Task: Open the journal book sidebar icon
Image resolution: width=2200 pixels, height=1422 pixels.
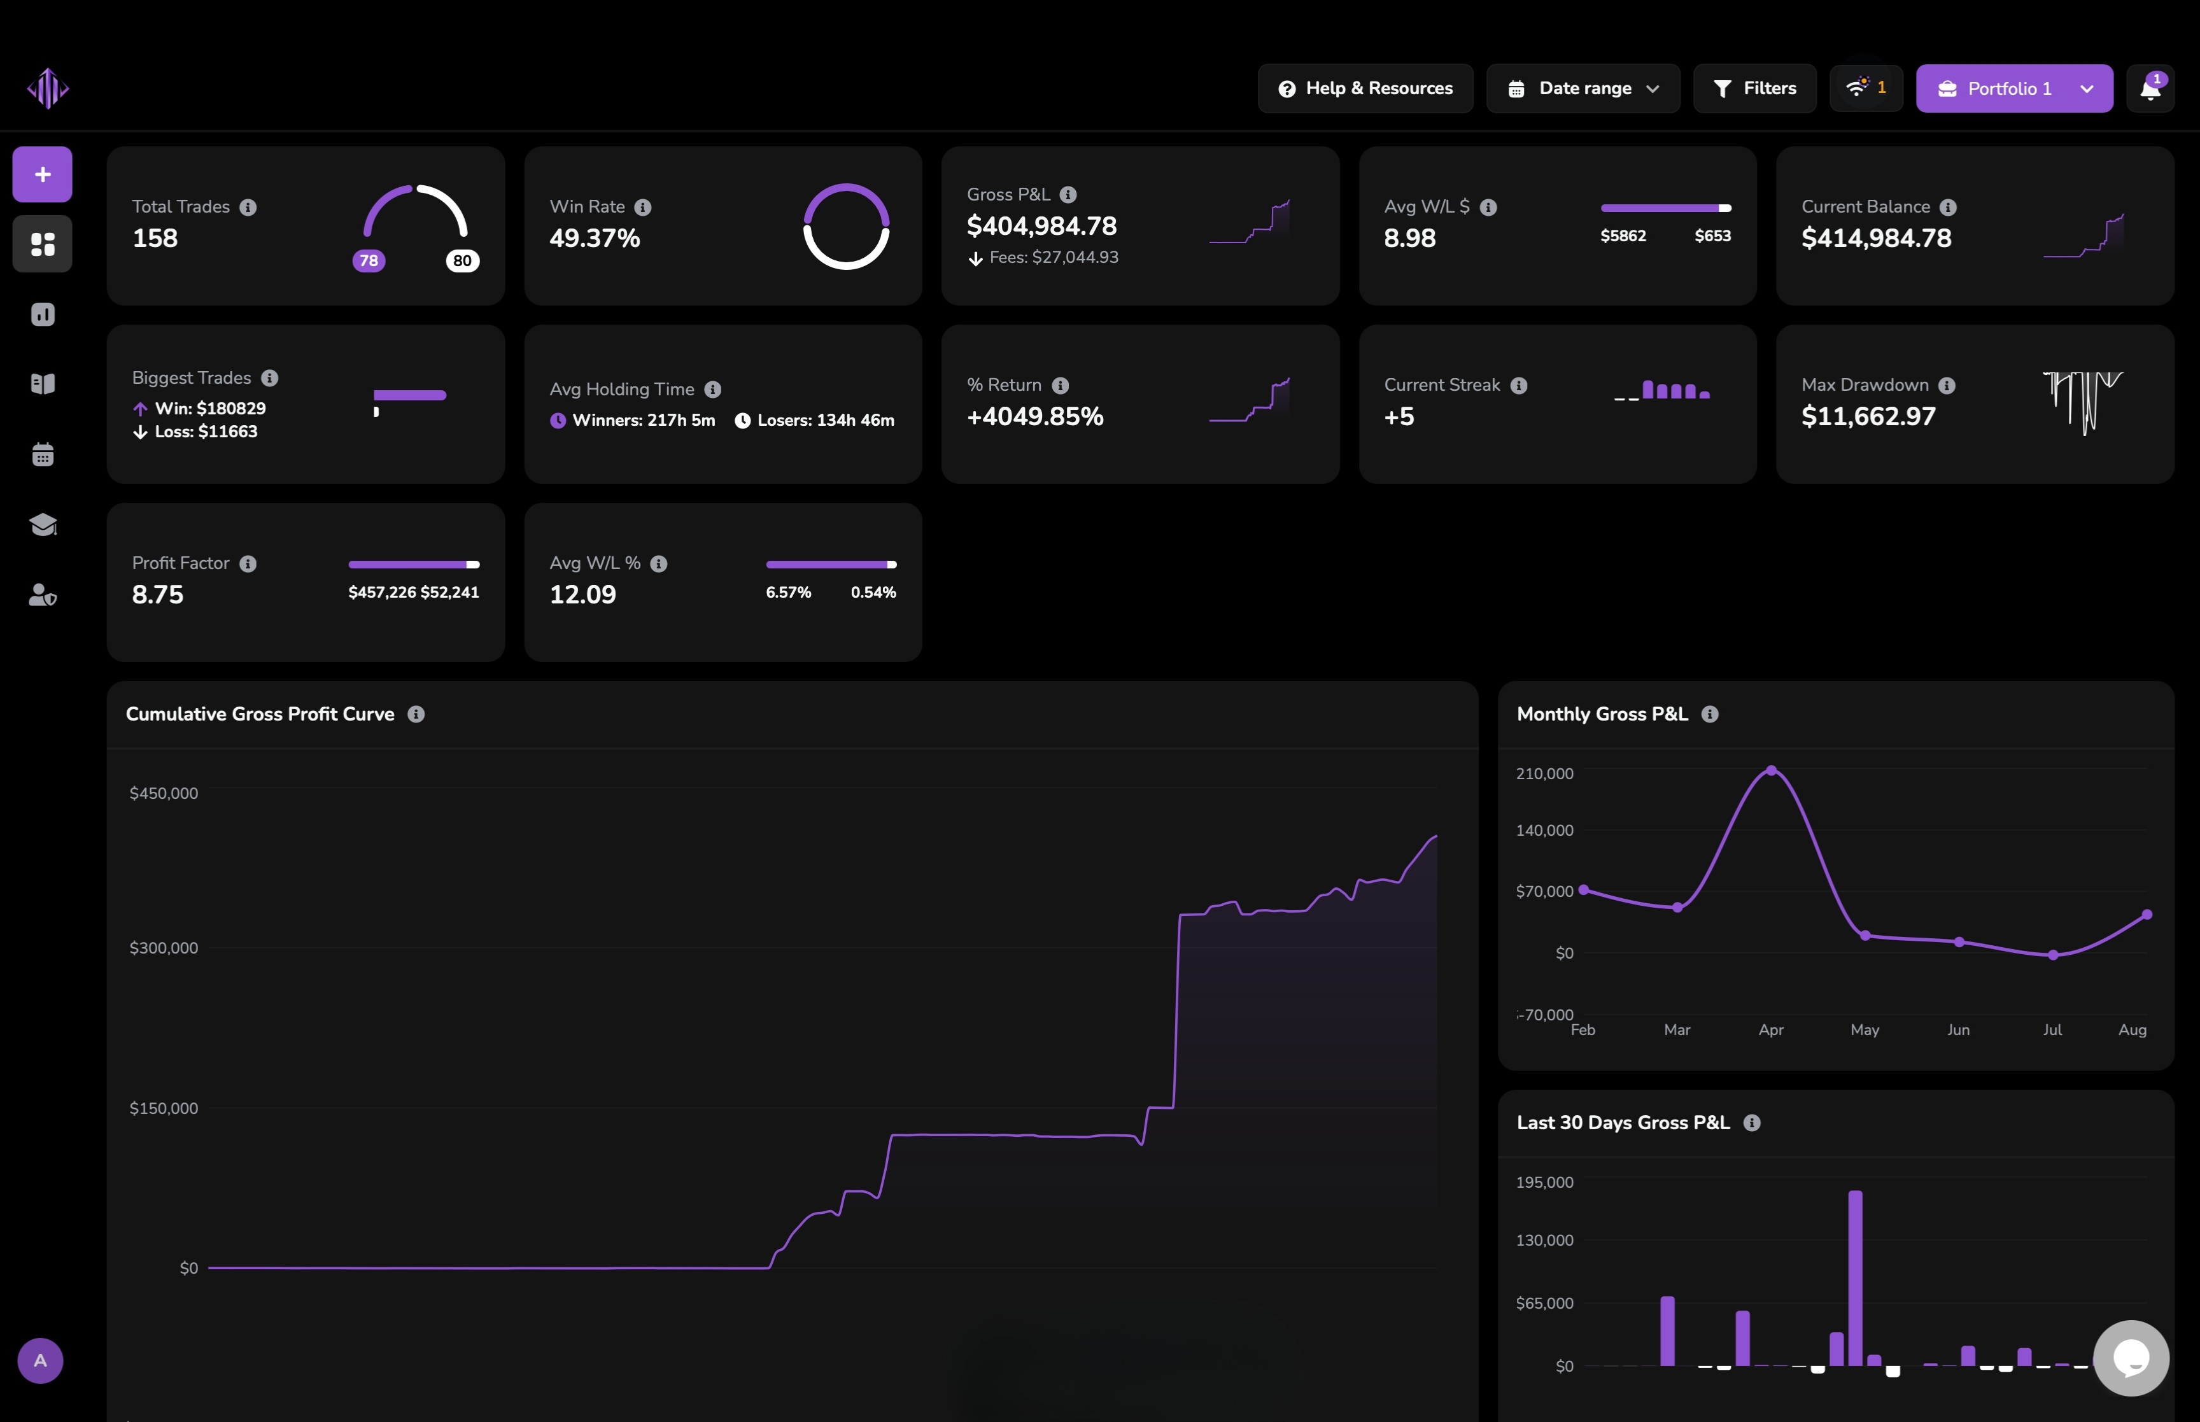Action: pos(43,384)
